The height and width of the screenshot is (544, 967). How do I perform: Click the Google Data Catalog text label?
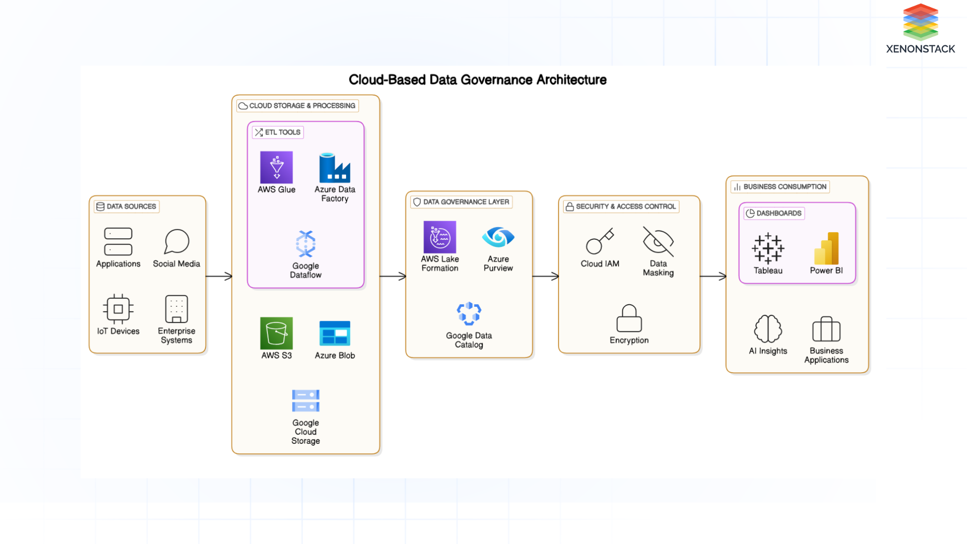click(469, 340)
